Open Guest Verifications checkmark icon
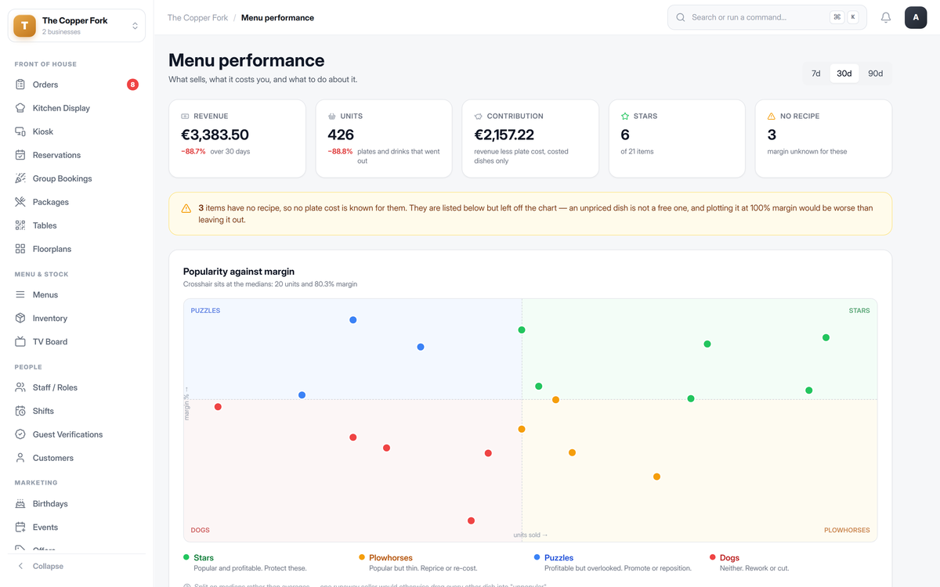This screenshot has width=940, height=587. point(20,434)
